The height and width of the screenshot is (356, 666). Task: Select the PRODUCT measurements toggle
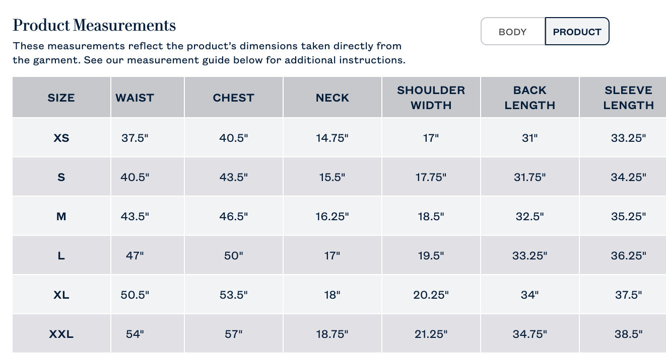[x=577, y=32]
